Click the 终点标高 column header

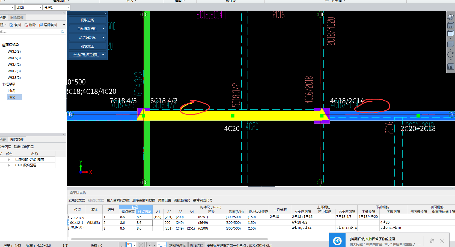(144, 212)
